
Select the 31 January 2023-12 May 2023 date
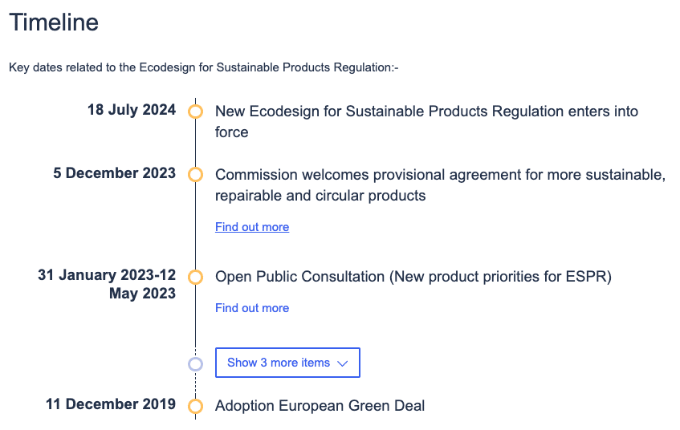coord(107,284)
